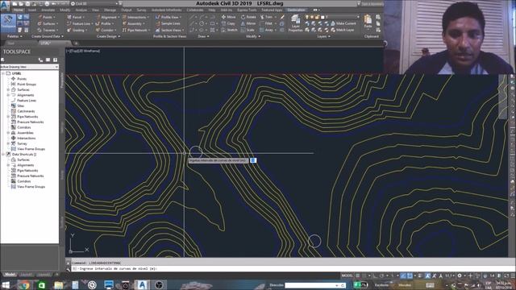Activate the Stretch tool
The width and height of the screenshot is (516, 290).
tap(229, 30)
